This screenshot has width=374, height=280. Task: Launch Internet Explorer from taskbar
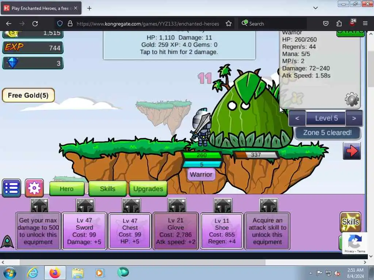33,273
